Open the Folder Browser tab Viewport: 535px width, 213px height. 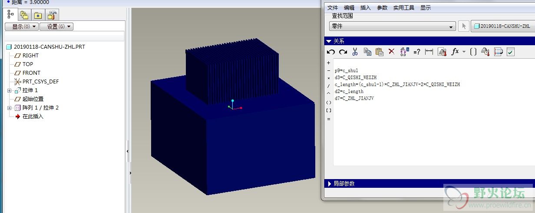tap(25, 16)
